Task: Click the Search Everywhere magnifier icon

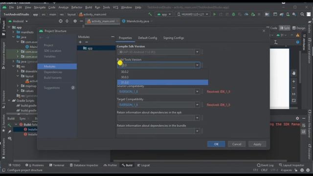Action: [302, 14]
